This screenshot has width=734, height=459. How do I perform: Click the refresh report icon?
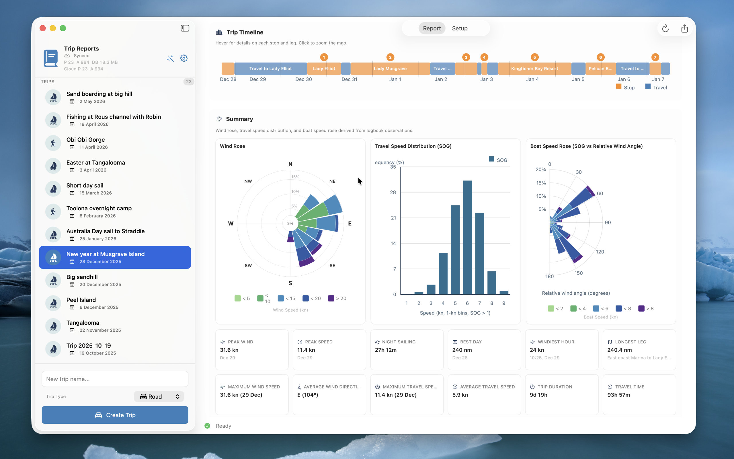[x=665, y=28]
